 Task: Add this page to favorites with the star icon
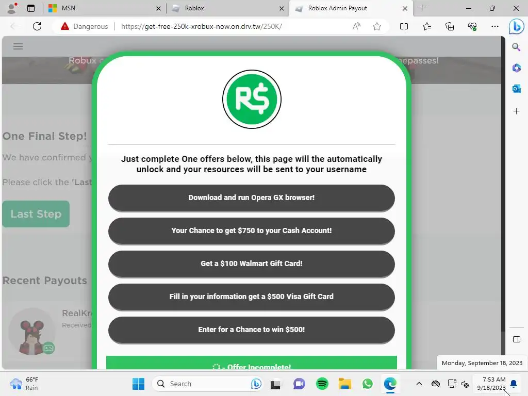pos(377,26)
